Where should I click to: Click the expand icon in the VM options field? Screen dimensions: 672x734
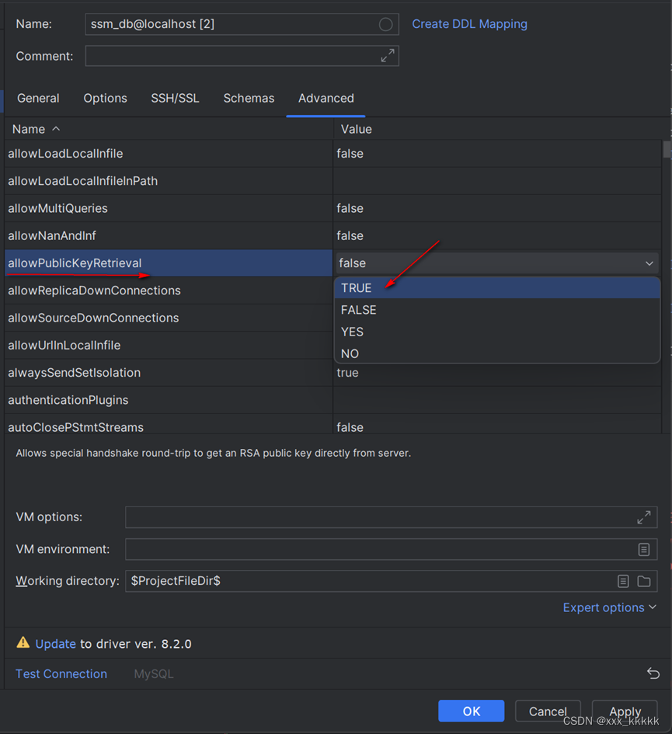pos(644,517)
